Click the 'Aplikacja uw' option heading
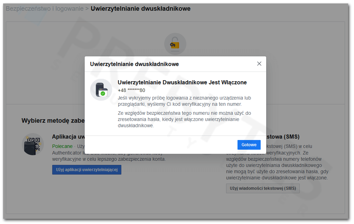The height and width of the screenshot is (224, 354). pyautogui.click(x=68, y=137)
